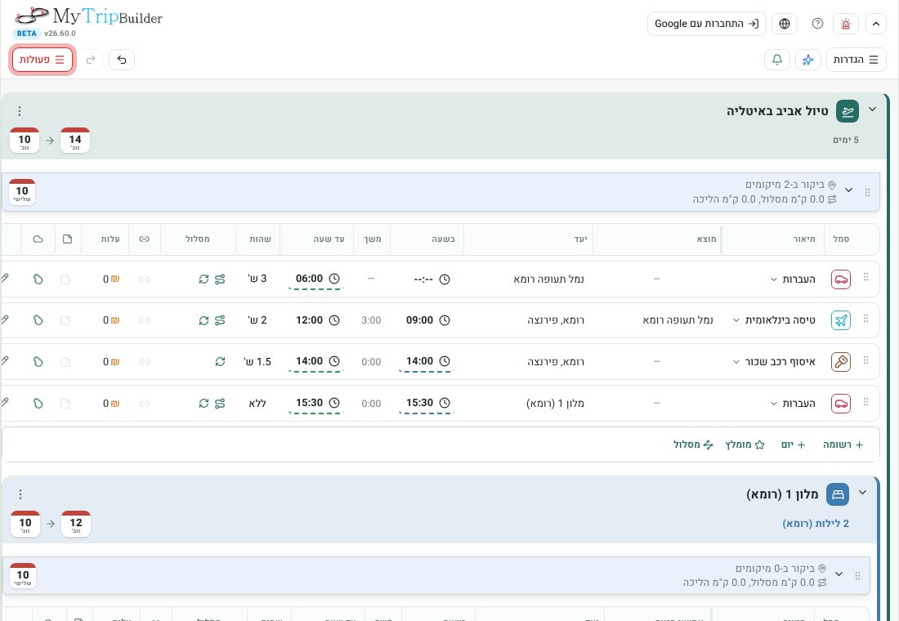The width and height of the screenshot is (899, 621).
Task: Open the language globe selector
Action: [785, 24]
